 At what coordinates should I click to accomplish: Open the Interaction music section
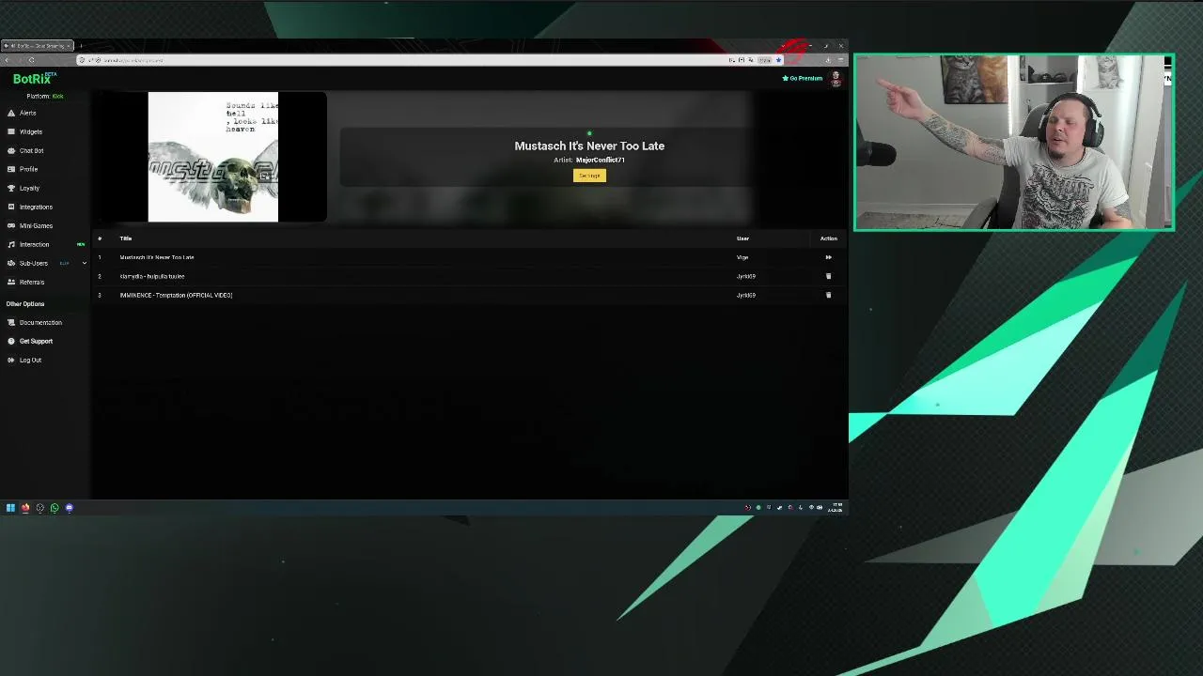click(x=34, y=244)
